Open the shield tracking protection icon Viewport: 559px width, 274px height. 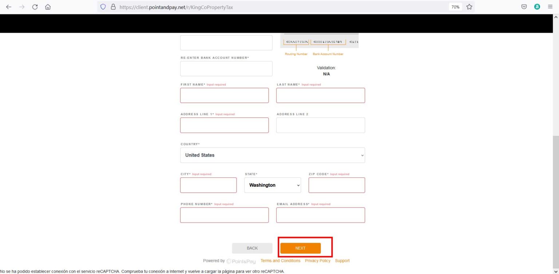[103, 7]
